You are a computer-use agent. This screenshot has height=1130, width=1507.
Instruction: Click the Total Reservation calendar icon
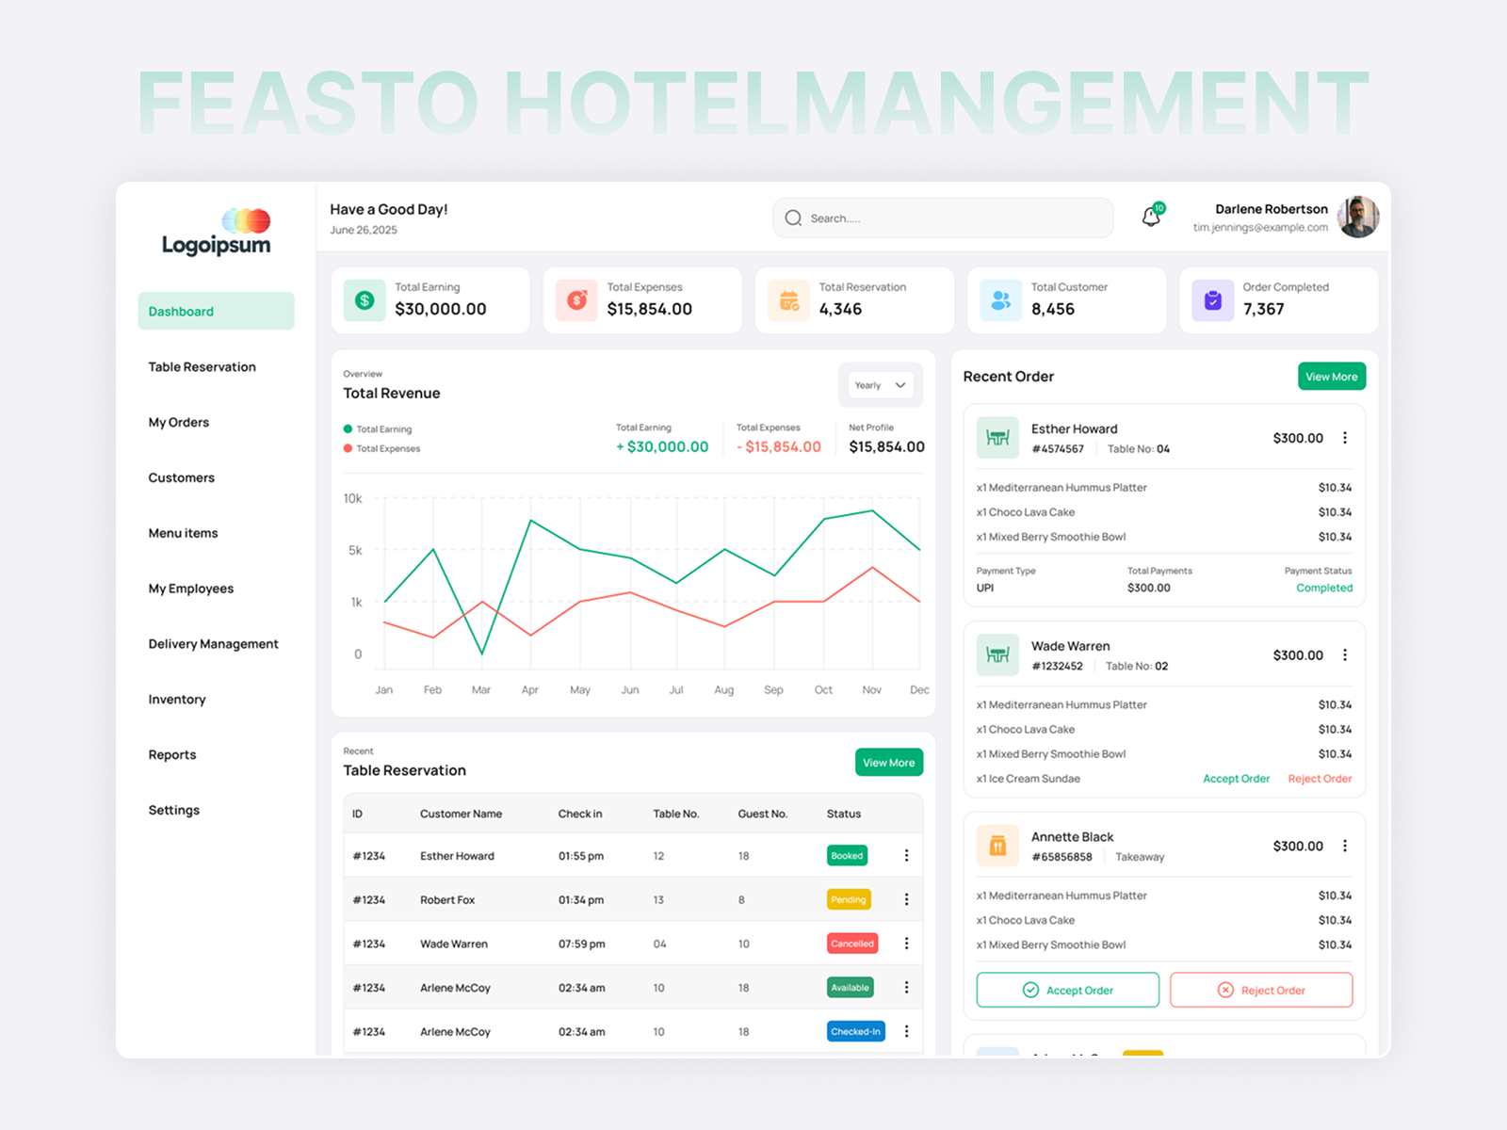[x=787, y=299]
